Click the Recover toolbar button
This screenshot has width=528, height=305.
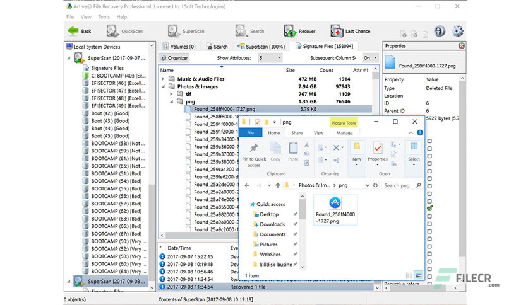pyautogui.click(x=299, y=31)
